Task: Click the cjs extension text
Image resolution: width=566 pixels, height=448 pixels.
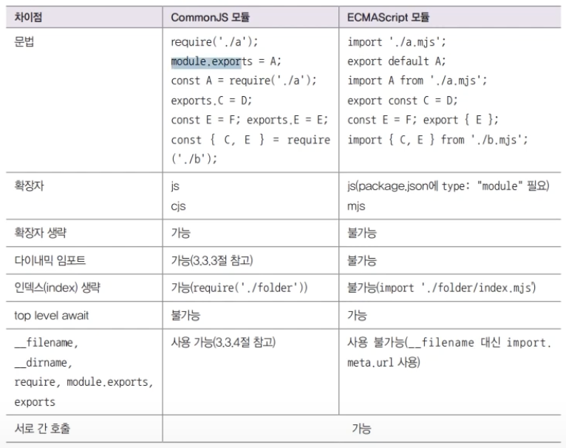Action: point(178,206)
